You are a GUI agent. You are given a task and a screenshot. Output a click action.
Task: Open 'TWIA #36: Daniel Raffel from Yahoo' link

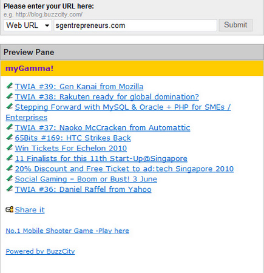click(x=83, y=189)
